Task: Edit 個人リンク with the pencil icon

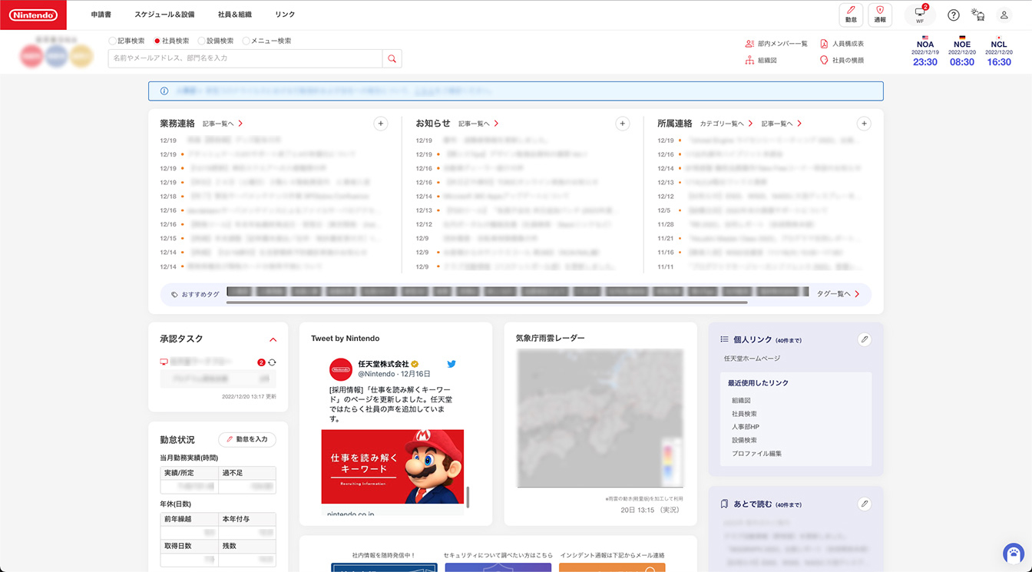Action: click(x=865, y=339)
